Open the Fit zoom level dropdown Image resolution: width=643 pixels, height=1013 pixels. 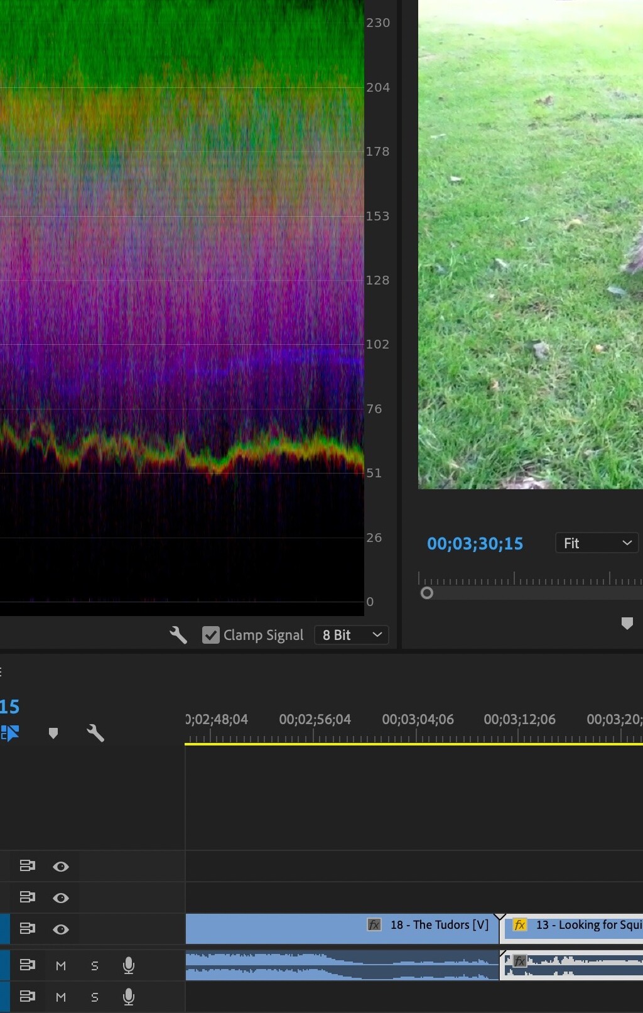(597, 543)
